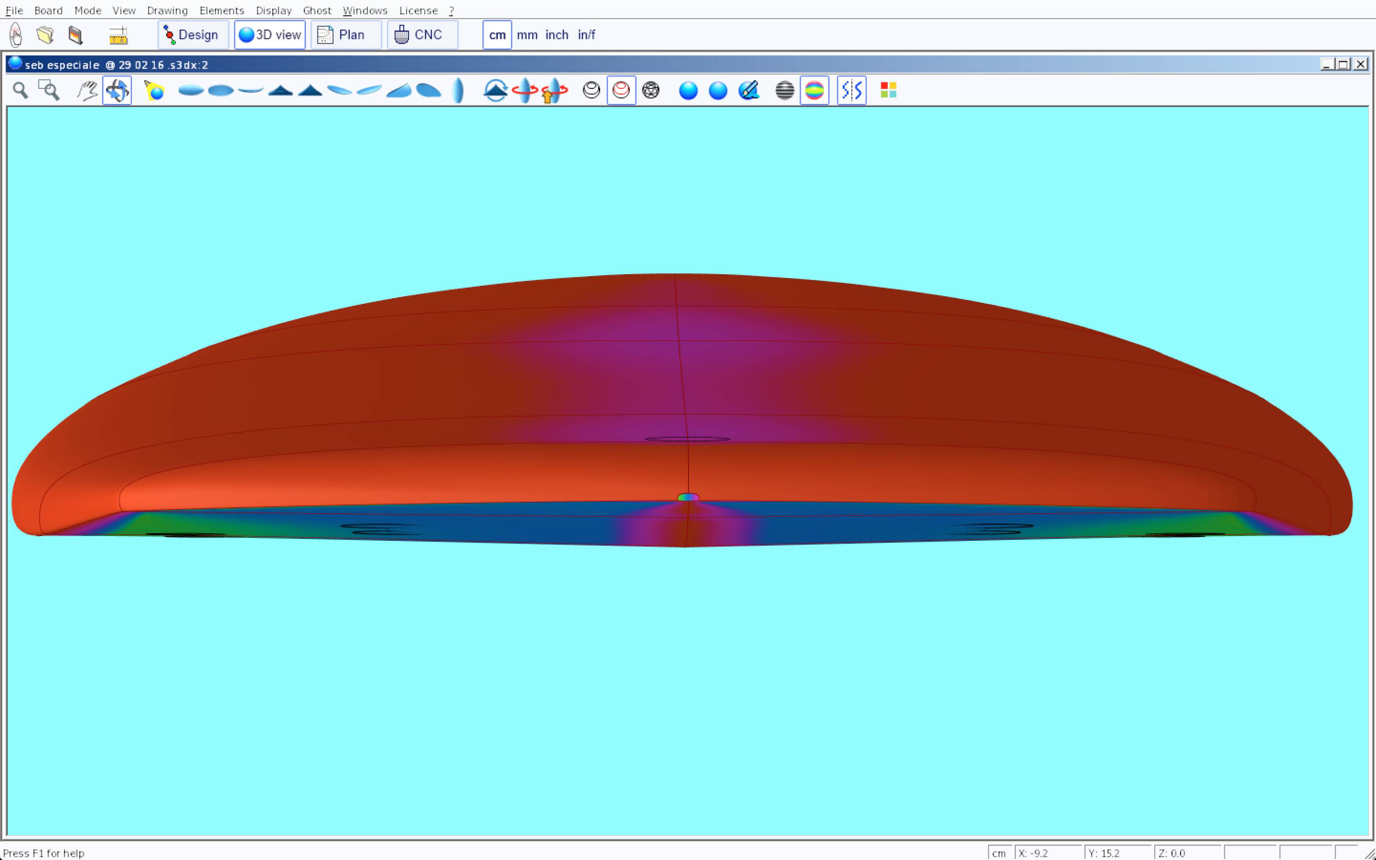Viewport: 1376px width, 860px height.
Task: Select the zoom window rectangle tool
Action: point(49,90)
